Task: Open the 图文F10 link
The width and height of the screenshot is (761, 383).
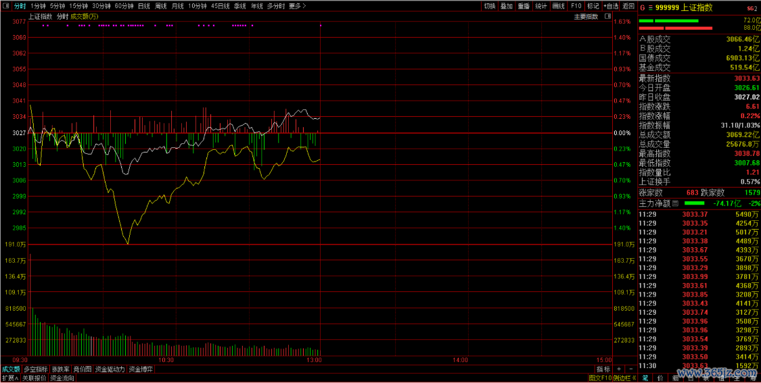Action: point(600,378)
